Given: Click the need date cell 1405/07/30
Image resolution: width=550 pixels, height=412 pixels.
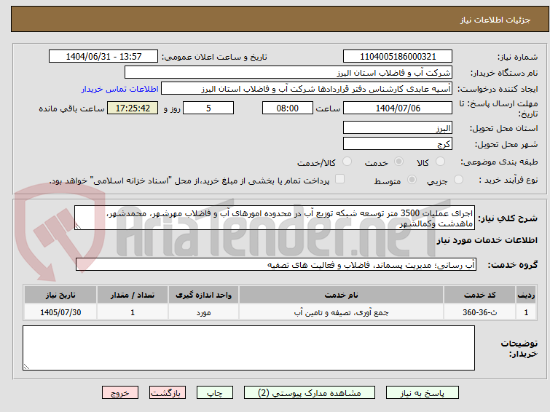Looking at the screenshot, I should [60, 312].
